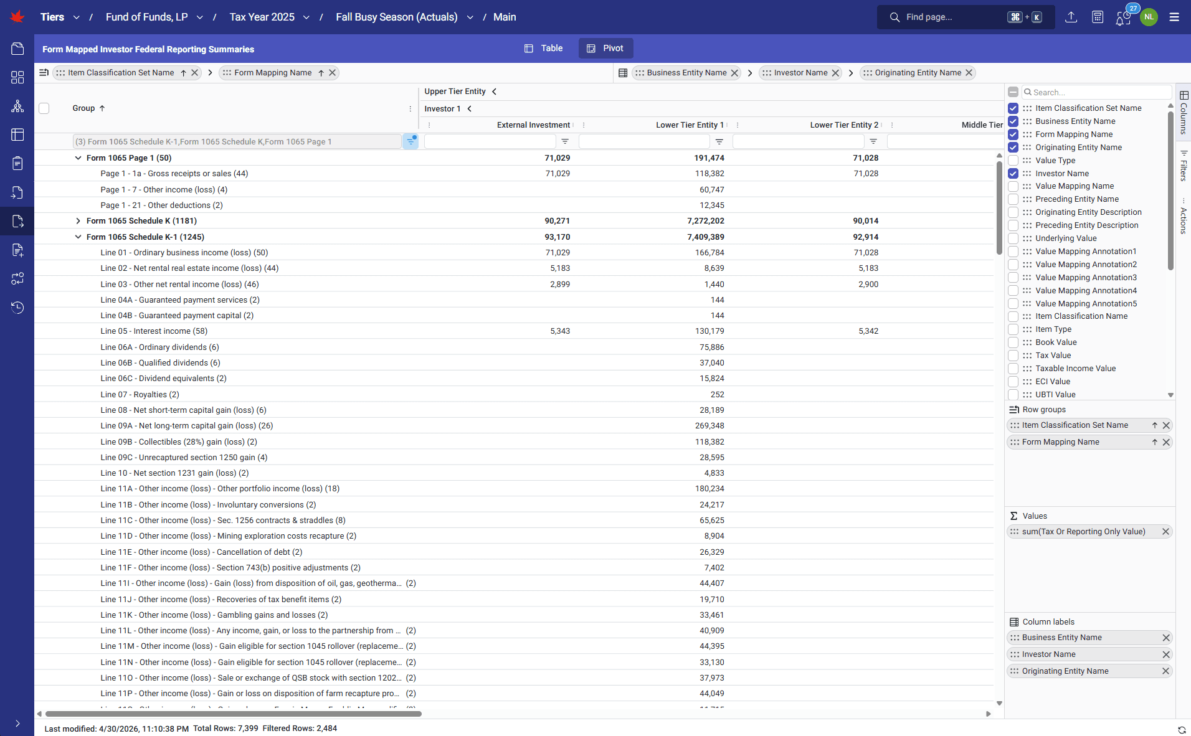This screenshot has height=736, width=1191.
Task: Open the Actions side panel tab
Action: pos(1184,217)
